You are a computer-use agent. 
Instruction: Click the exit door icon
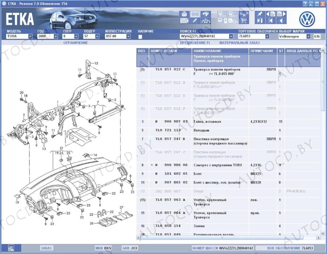pyautogui.click(x=260, y=21)
